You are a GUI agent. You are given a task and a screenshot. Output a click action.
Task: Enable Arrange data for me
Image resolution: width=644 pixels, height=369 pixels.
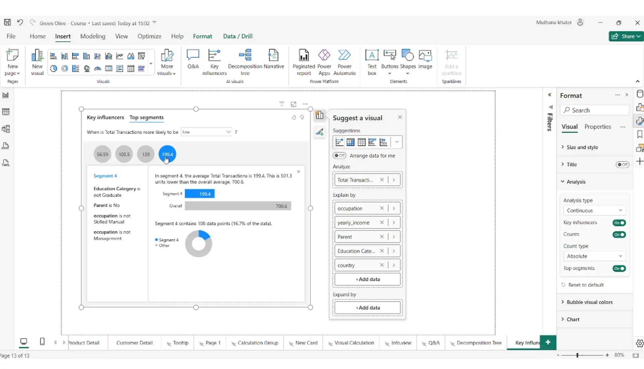[x=339, y=156]
